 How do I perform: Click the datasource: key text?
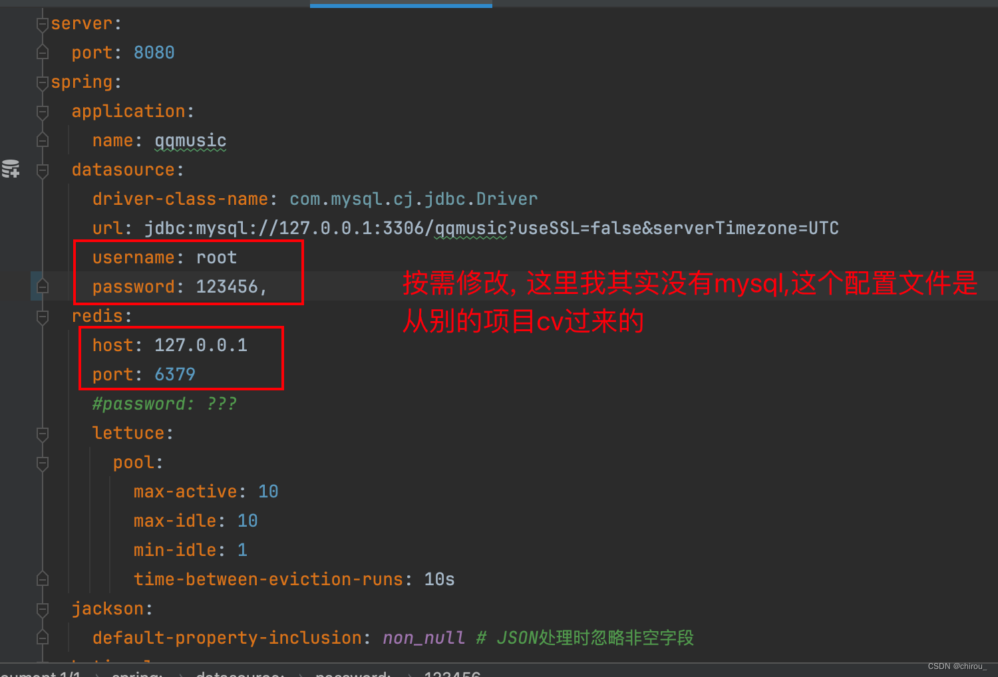[128, 170]
